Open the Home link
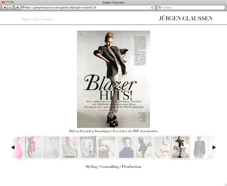227x186 pixels. click(x=26, y=19)
